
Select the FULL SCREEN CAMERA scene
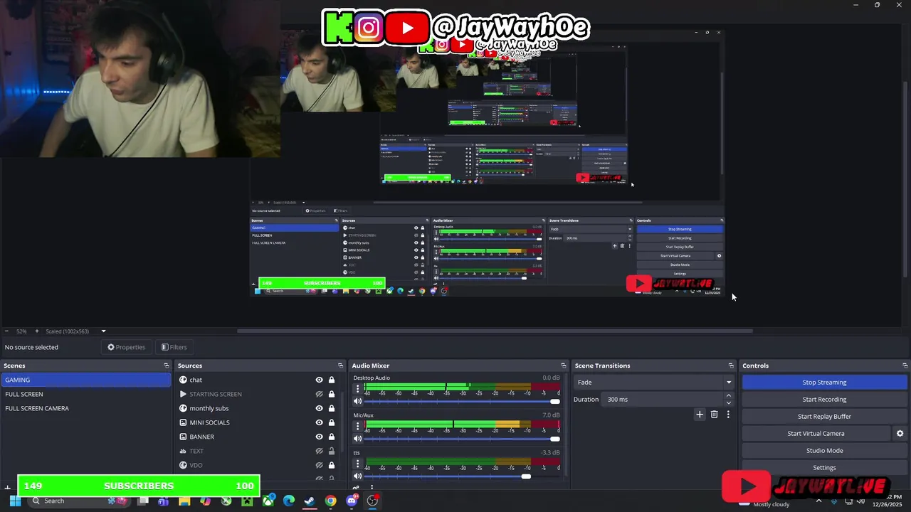[x=85, y=408]
